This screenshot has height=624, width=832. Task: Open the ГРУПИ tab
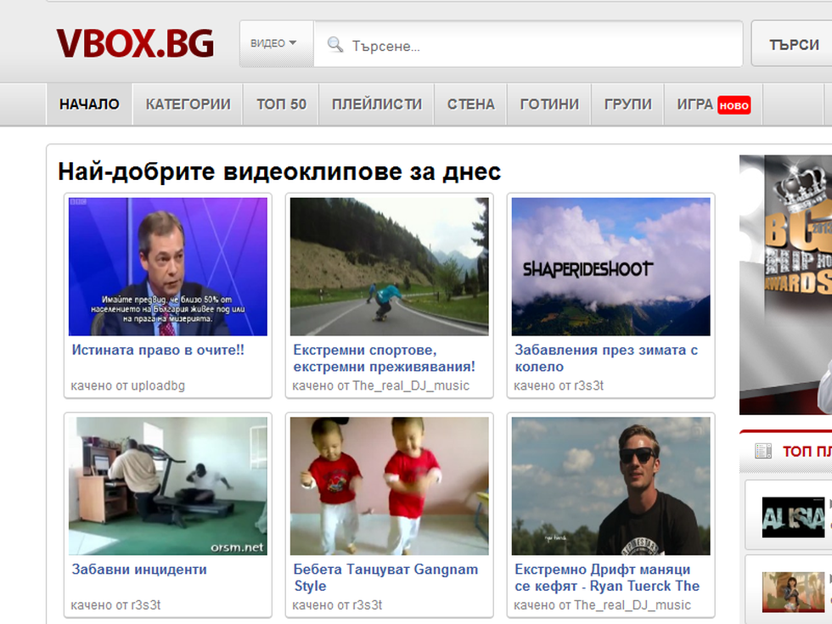coord(627,104)
